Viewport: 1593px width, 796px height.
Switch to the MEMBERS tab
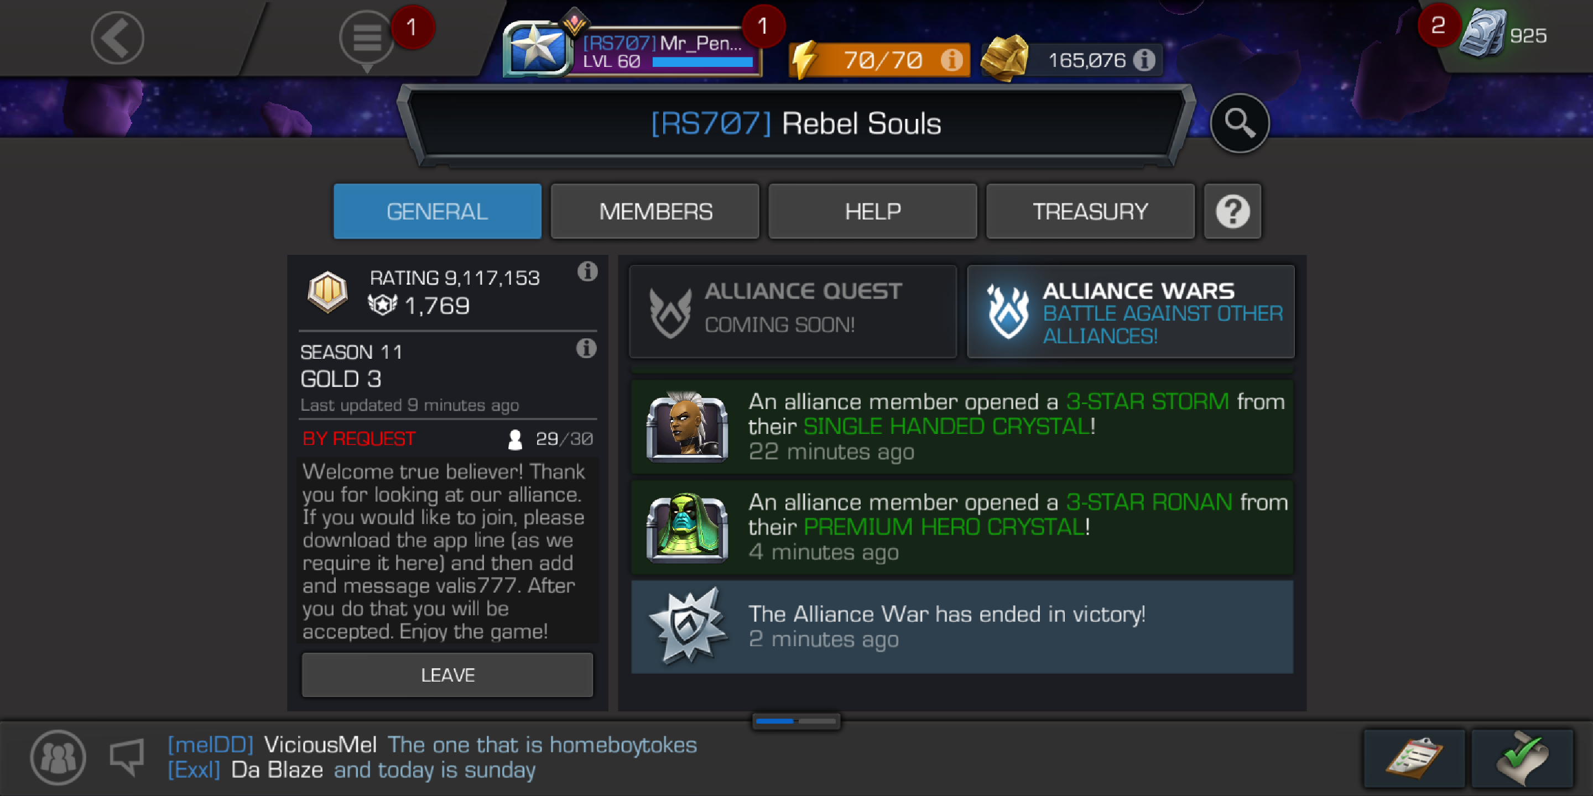[x=655, y=211]
